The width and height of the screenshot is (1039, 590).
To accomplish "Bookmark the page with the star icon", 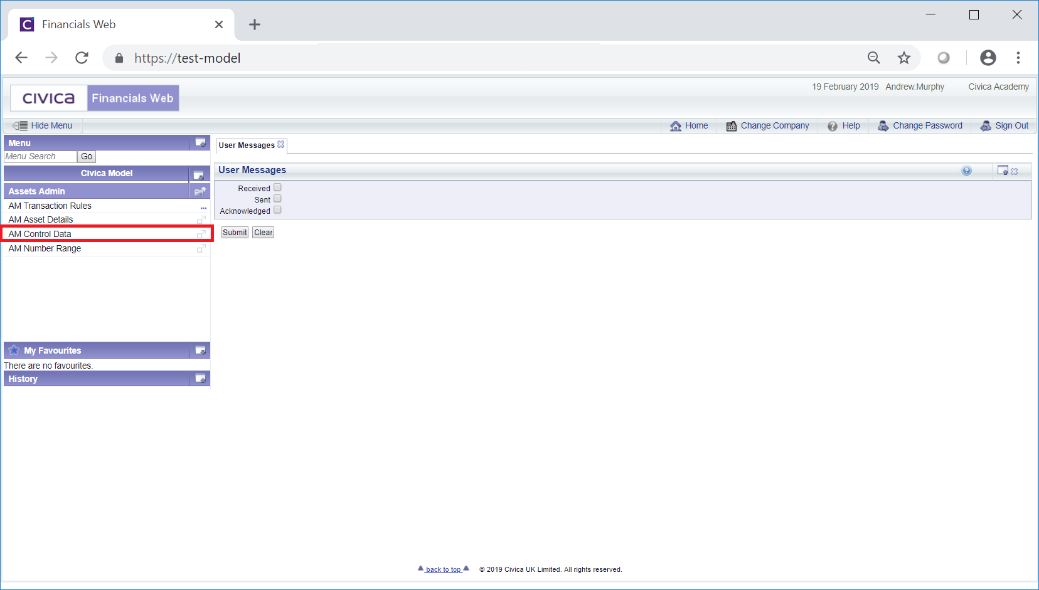I will (903, 58).
